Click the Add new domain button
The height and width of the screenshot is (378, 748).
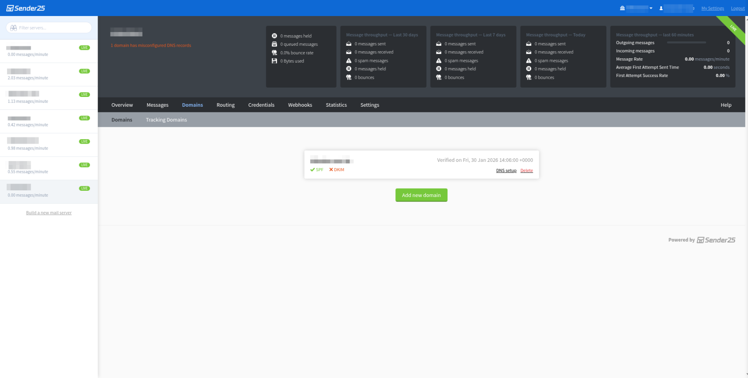coord(421,195)
